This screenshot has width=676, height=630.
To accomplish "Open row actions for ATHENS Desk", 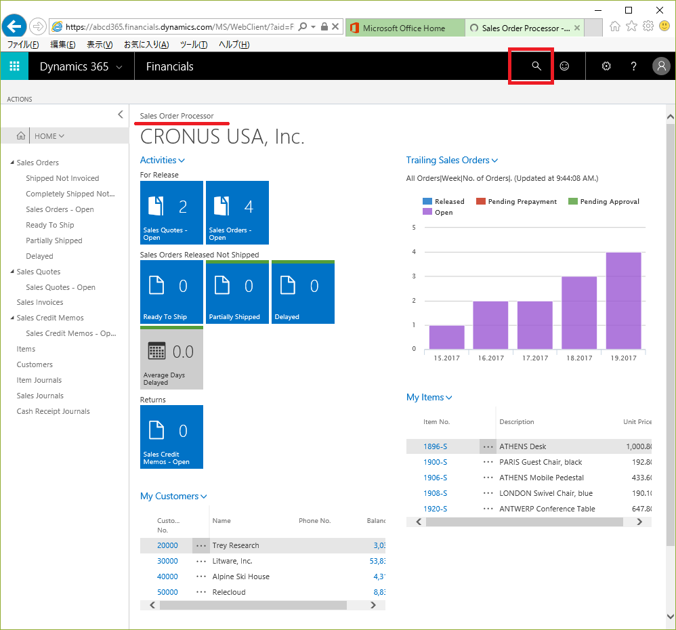I will pyautogui.click(x=488, y=446).
